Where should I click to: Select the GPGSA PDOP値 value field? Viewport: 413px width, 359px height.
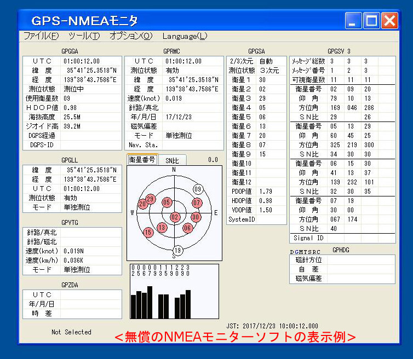coord(271,192)
